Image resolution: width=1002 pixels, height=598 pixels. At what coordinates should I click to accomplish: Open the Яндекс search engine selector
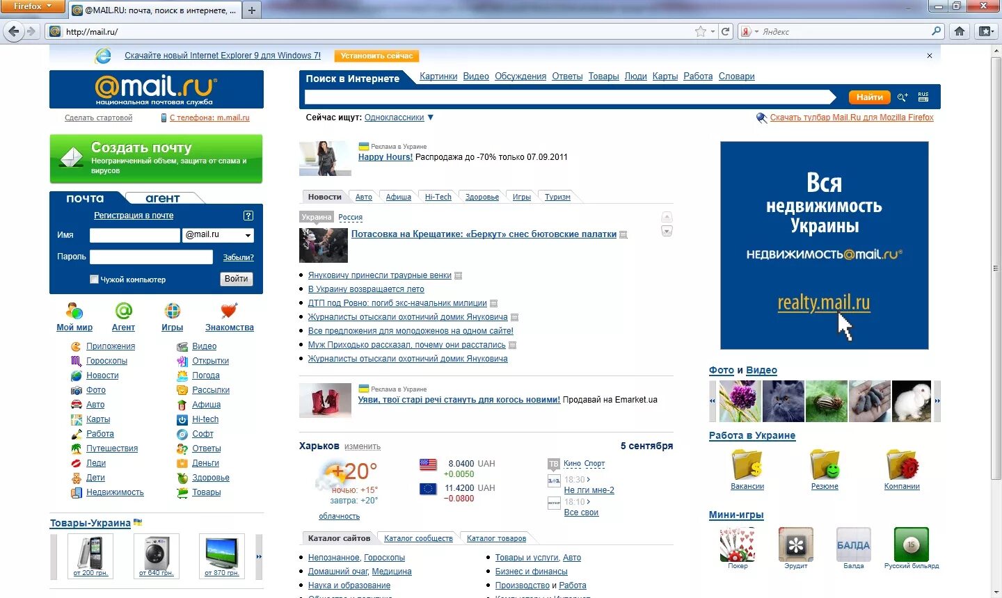[x=749, y=31]
